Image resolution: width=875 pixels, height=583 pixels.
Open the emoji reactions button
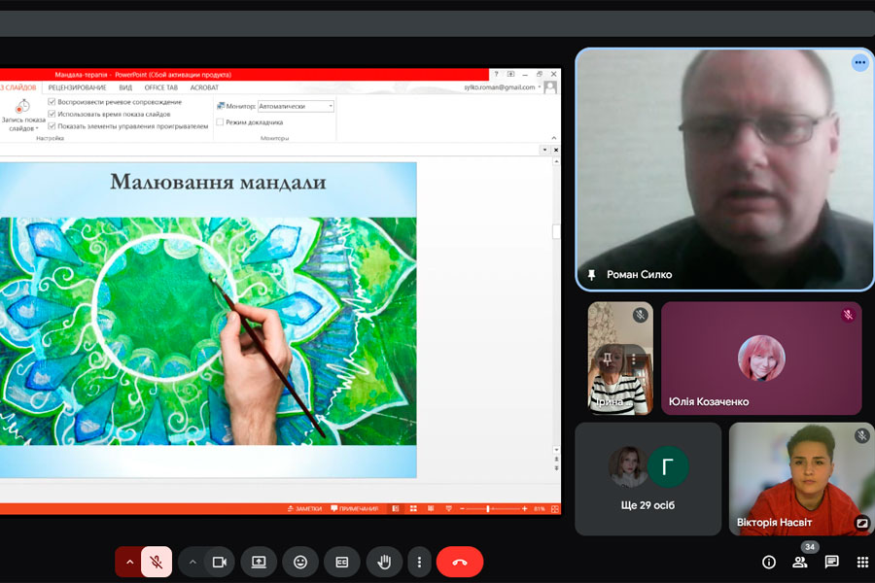[x=300, y=562]
